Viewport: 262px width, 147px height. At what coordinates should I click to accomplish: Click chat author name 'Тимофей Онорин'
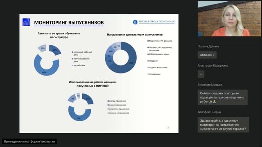[x=209, y=112]
